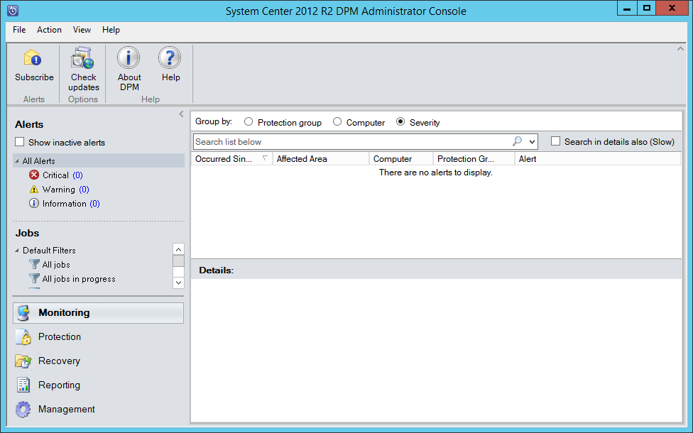Open the Action menu

tap(49, 30)
